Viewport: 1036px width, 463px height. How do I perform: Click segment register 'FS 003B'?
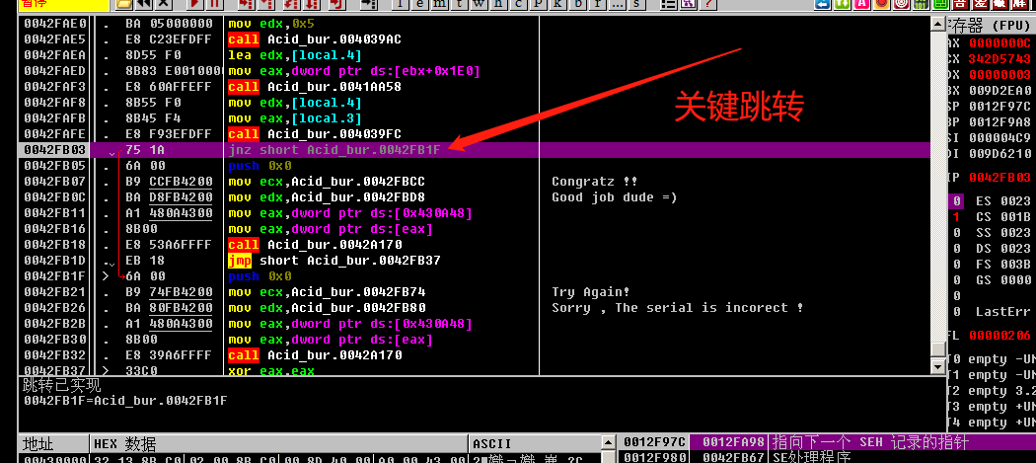point(1003,264)
